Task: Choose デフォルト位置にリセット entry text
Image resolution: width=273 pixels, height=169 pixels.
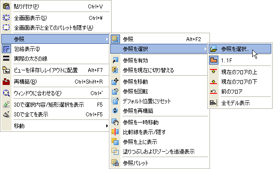Action: [x=147, y=101]
